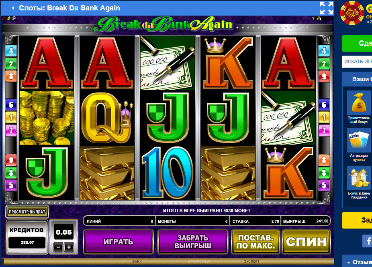Switch to the Статистика tab

point(199,261)
